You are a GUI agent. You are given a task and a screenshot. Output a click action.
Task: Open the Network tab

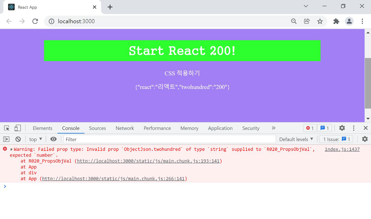point(125,128)
